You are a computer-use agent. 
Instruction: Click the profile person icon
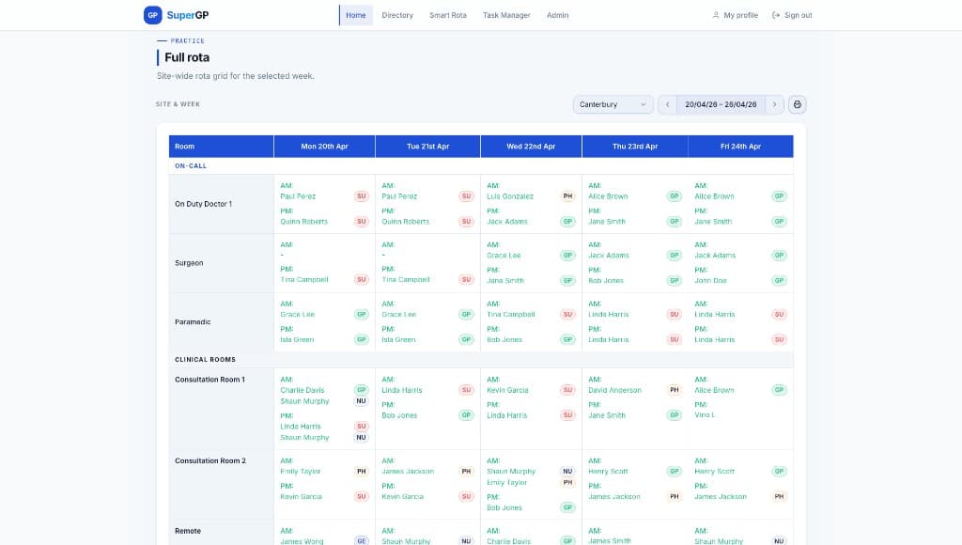(x=715, y=15)
